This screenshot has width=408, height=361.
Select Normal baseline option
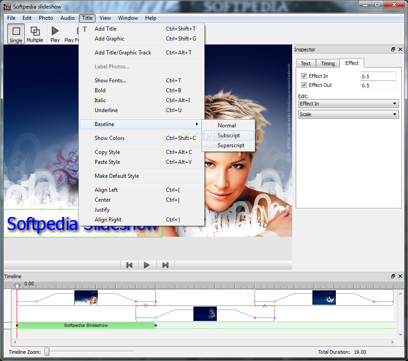point(228,126)
